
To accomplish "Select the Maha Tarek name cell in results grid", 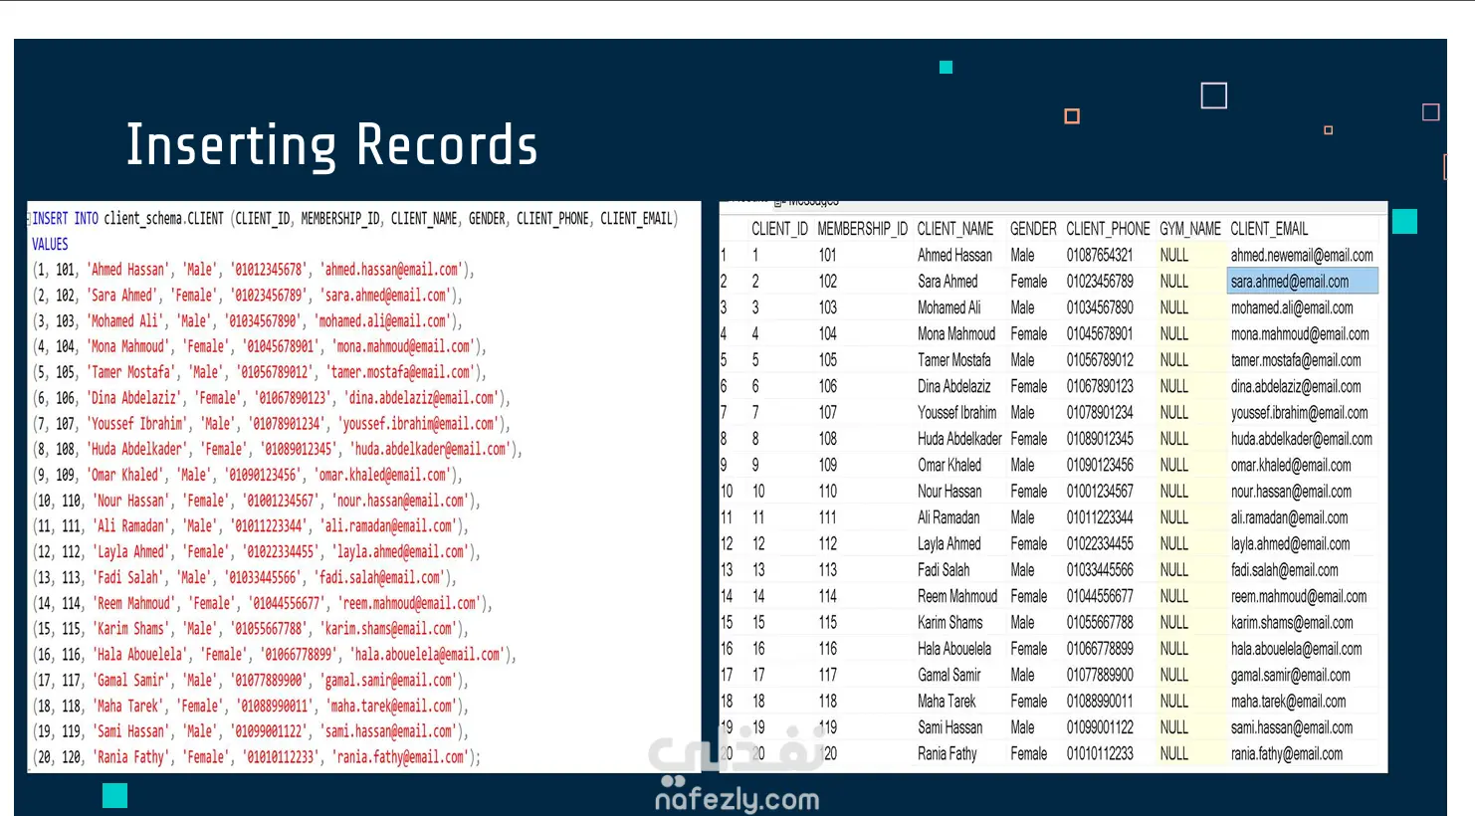I will [x=947, y=702].
